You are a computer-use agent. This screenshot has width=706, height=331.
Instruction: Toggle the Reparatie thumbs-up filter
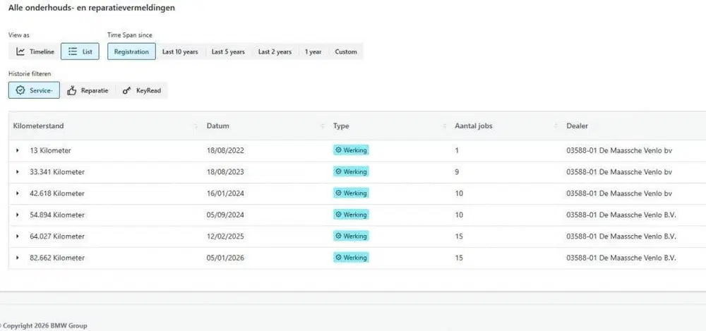[88, 90]
